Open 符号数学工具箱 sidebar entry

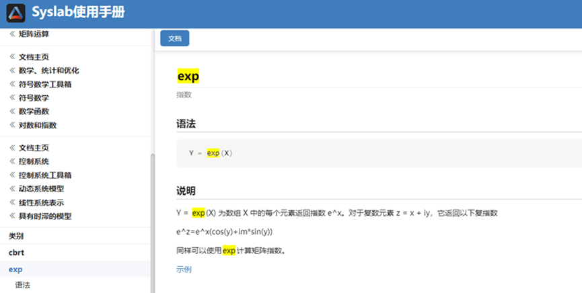coord(45,84)
